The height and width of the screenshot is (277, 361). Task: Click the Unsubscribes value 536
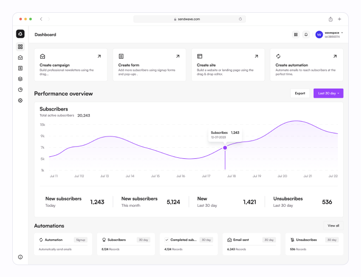pos(327,202)
